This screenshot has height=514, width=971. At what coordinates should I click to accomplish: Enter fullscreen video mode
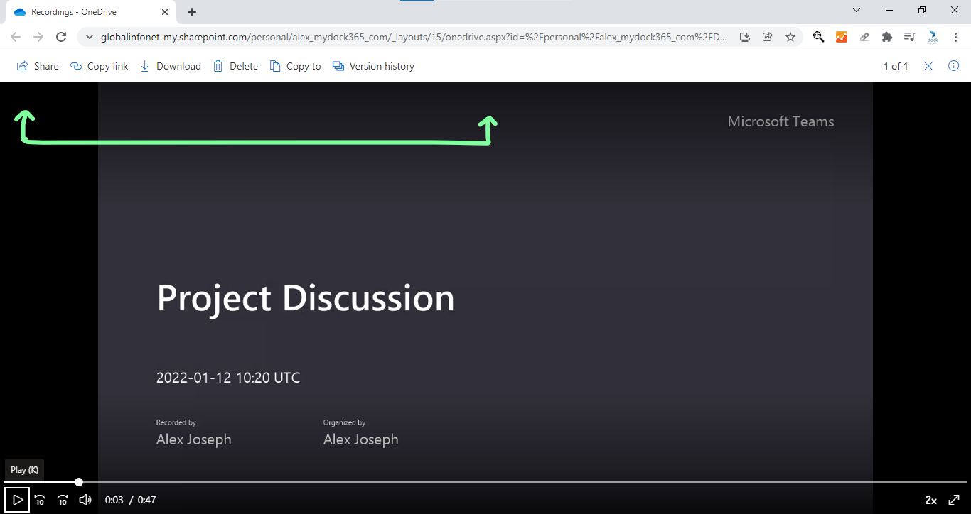click(x=954, y=500)
